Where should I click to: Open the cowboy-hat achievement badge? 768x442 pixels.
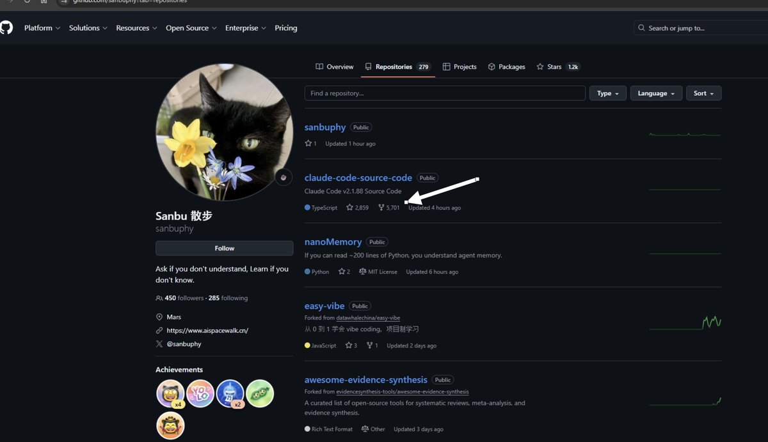coord(170,425)
